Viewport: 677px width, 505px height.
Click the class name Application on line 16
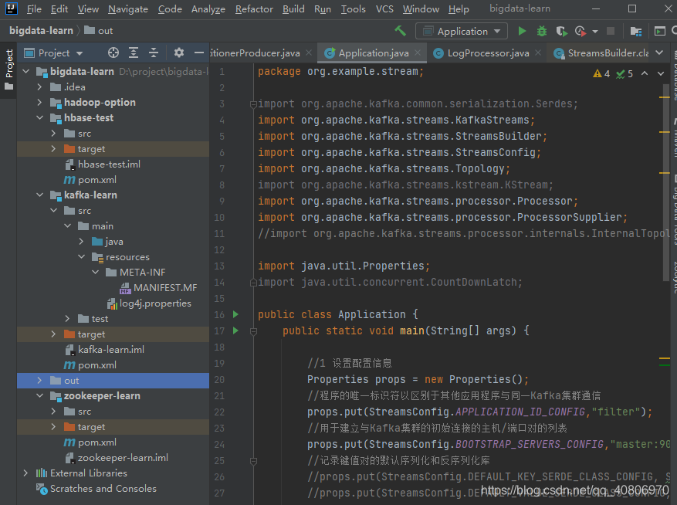[372, 314]
